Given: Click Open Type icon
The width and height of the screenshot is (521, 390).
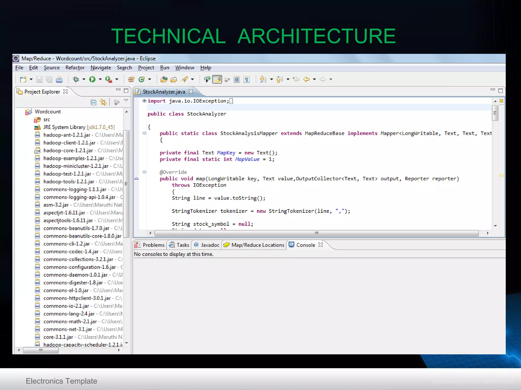Looking at the screenshot, I should point(164,79).
